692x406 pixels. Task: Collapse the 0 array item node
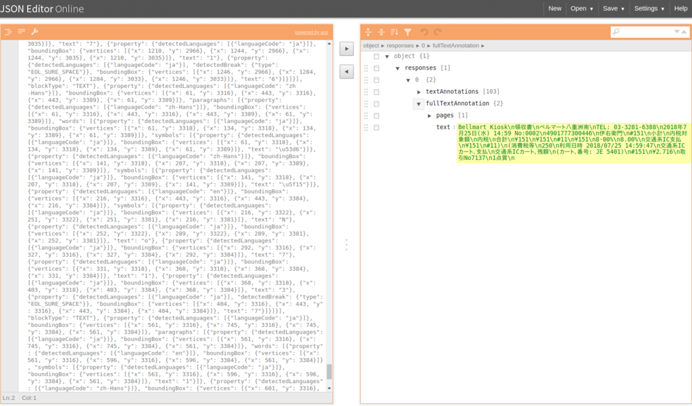[x=408, y=80]
